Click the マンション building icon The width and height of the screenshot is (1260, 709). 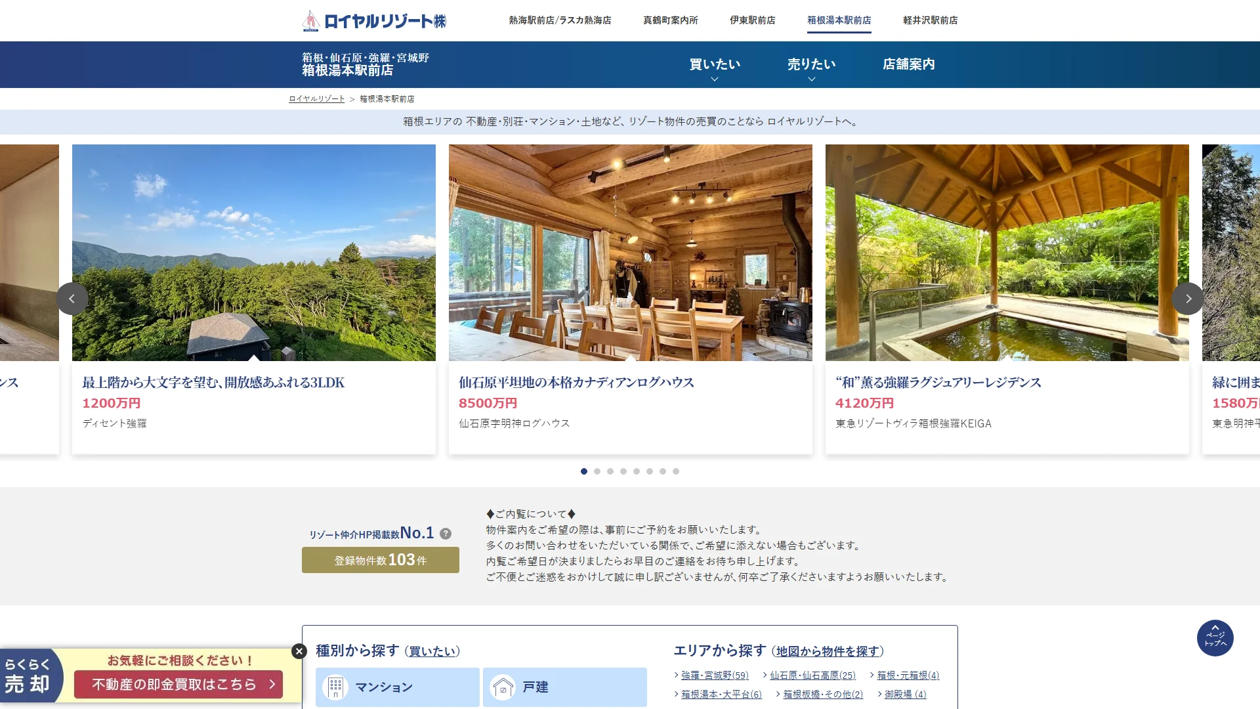click(x=335, y=687)
